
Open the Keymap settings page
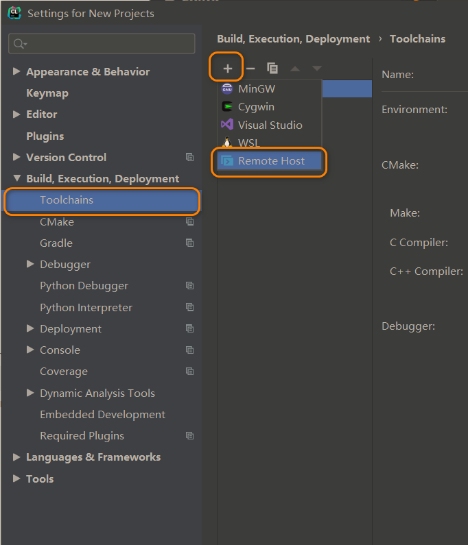[x=47, y=93]
